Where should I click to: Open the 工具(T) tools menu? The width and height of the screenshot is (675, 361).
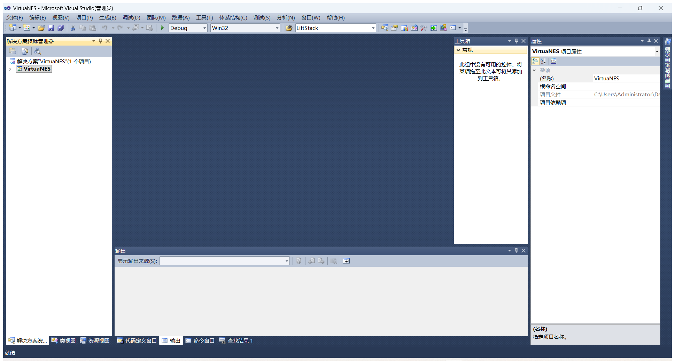204,18
